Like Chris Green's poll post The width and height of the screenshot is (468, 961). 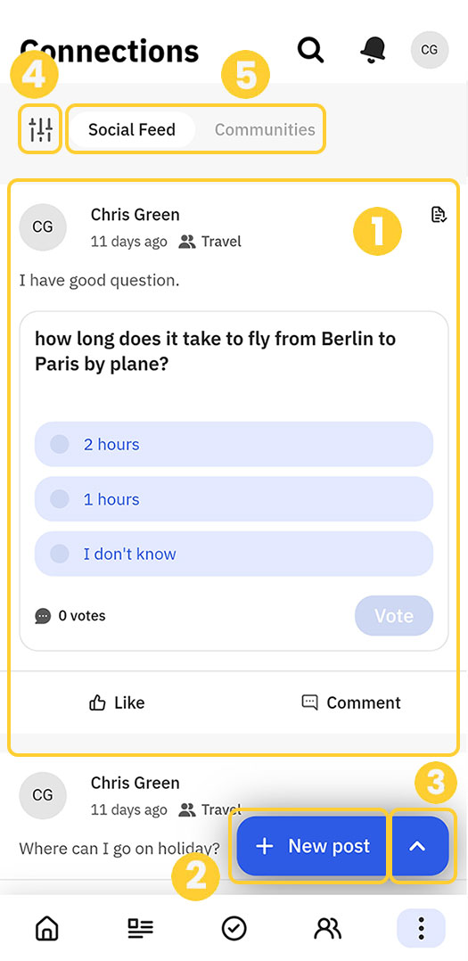pos(117,702)
